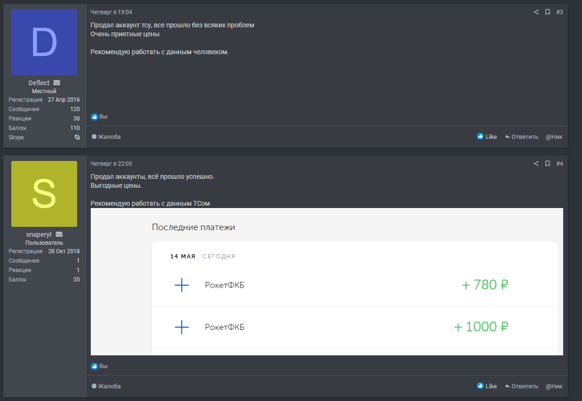Click the share icon on post #4
This screenshot has width=582, height=401.
coord(536,164)
